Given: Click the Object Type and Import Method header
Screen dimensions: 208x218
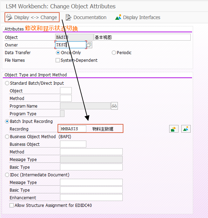Looking at the screenshot, I should (x=36, y=75).
